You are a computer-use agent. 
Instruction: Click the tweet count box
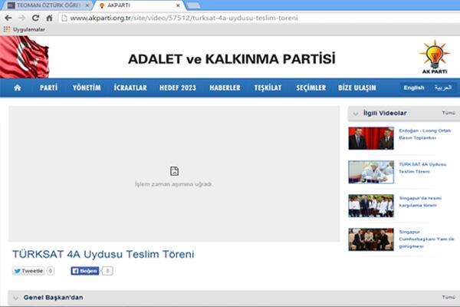click(51, 271)
